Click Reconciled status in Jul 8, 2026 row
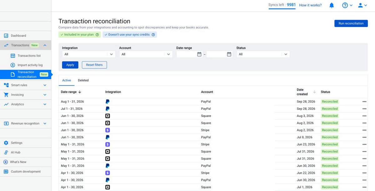This screenshot has width=375, height=191. click(330, 137)
